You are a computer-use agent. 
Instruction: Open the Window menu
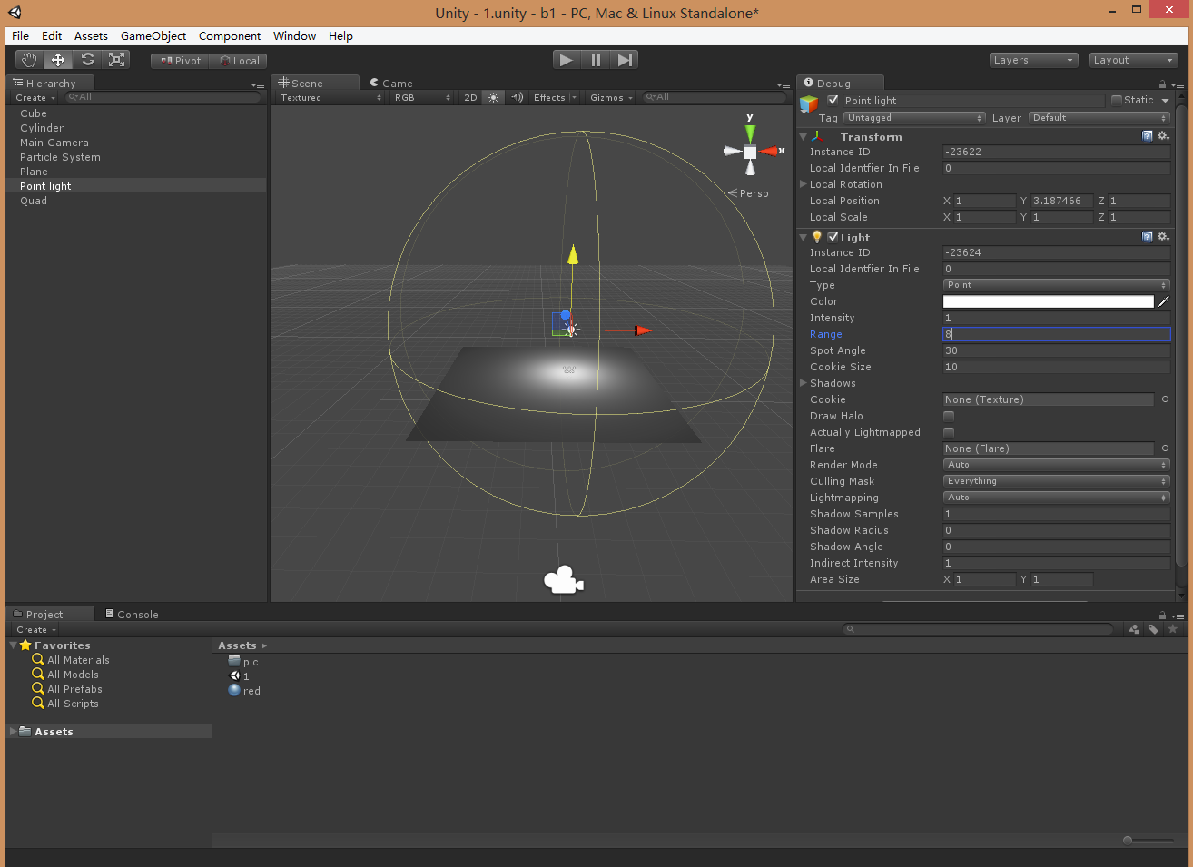[x=294, y=36]
